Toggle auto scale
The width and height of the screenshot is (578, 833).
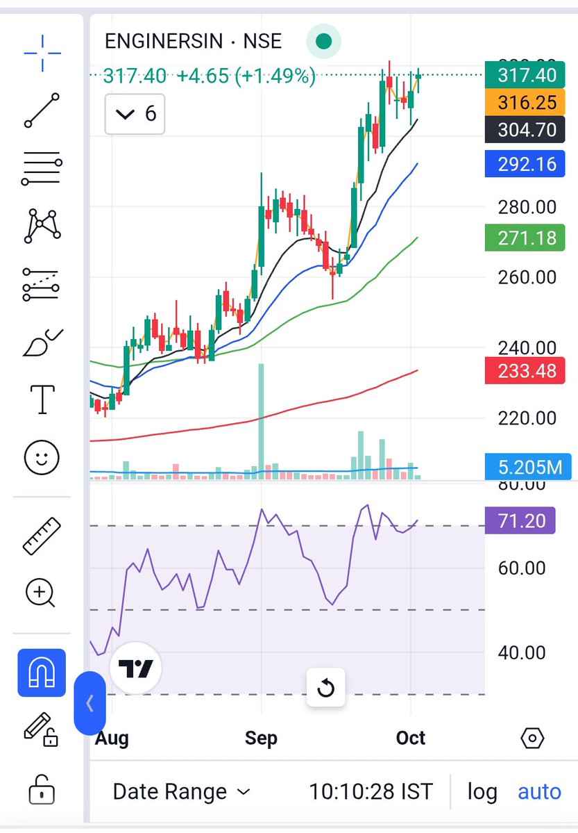(539, 791)
